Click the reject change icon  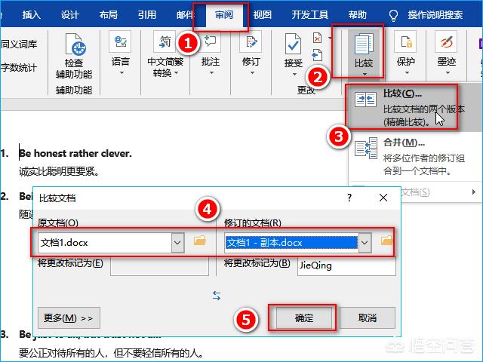click(317, 38)
